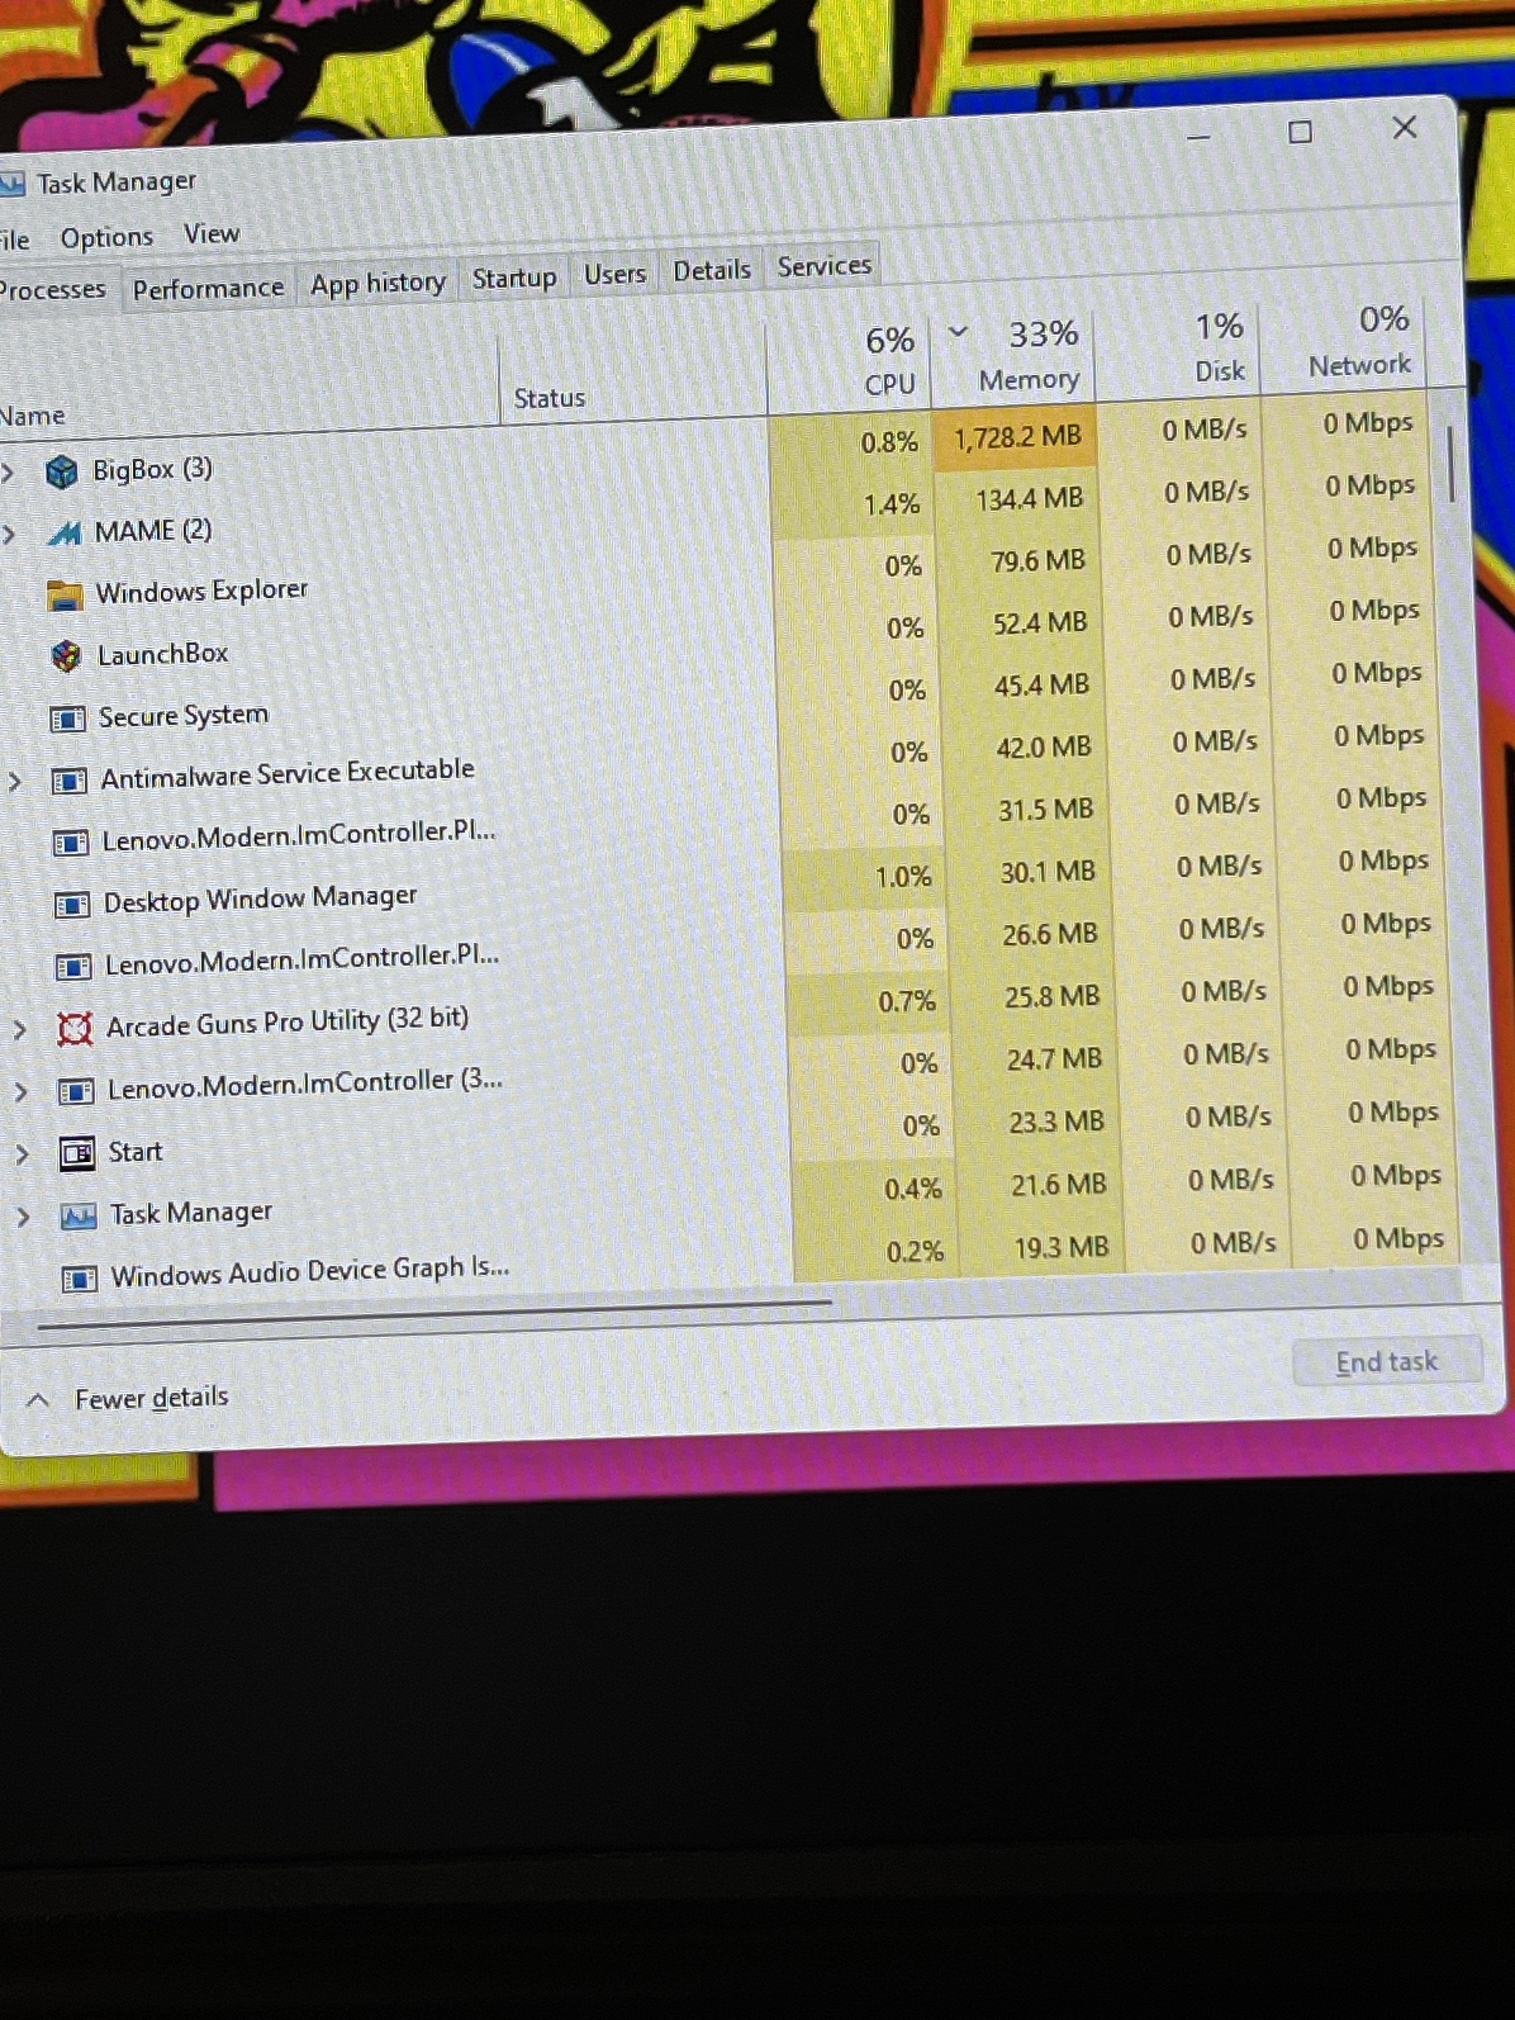Click the Windows Audio Device Graph icon

click(80, 1280)
